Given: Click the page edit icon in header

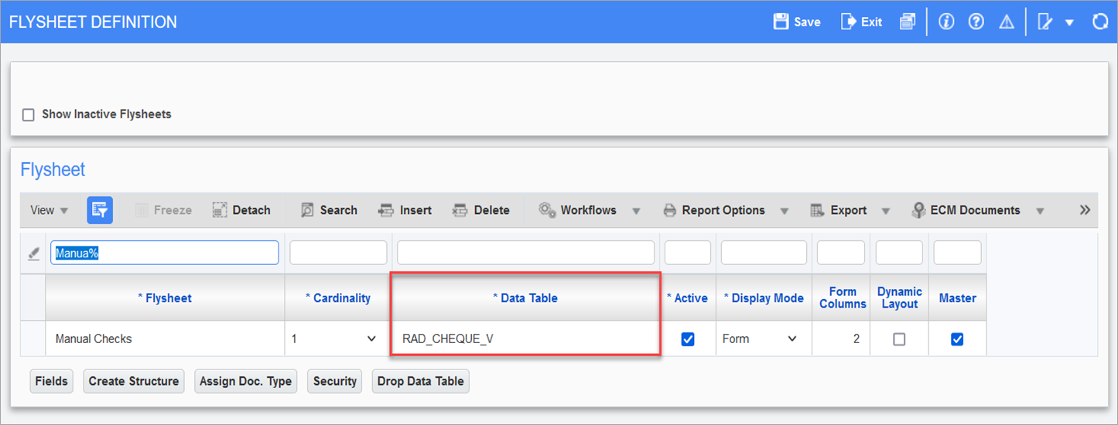Looking at the screenshot, I should pos(1044,22).
